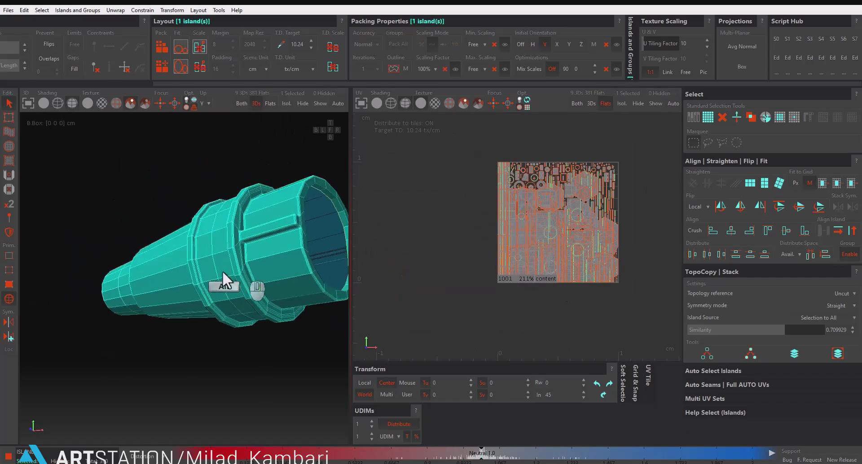This screenshot has height=464, width=862.
Task: Select the arrow selection tool in left toolbar
Action: [9, 104]
